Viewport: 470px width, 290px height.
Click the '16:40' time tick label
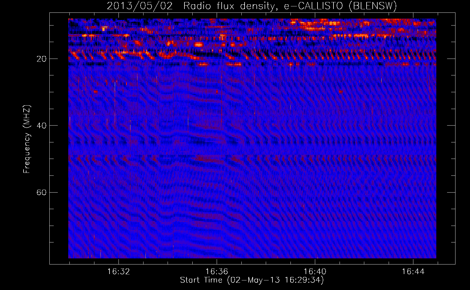coord(315,272)
